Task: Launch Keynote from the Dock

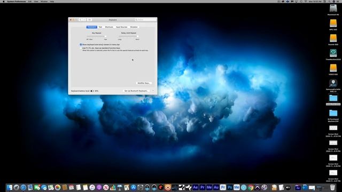Action: (x=120, y=187)
